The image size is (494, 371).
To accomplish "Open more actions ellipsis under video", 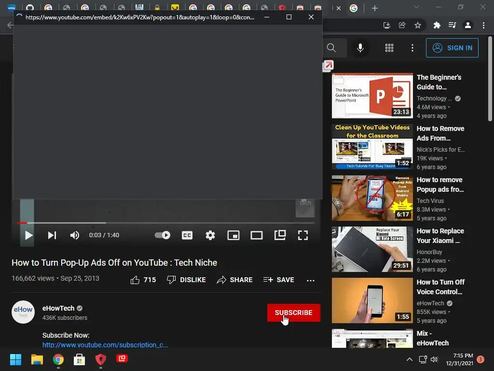I will [x=311, y=280].
